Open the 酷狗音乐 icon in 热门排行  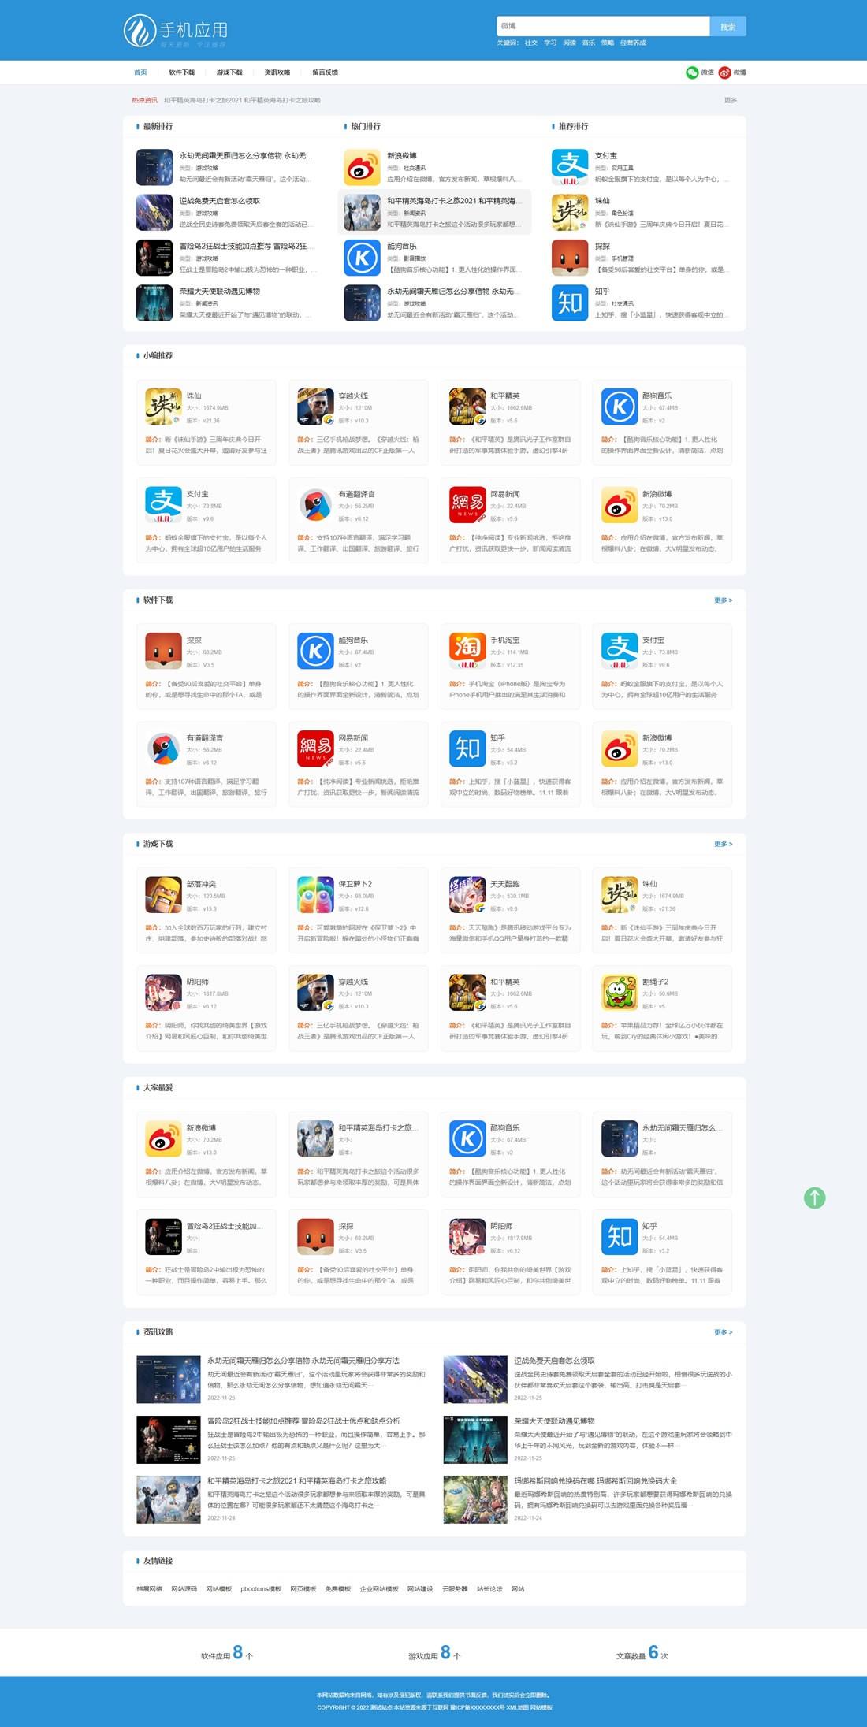363,258
